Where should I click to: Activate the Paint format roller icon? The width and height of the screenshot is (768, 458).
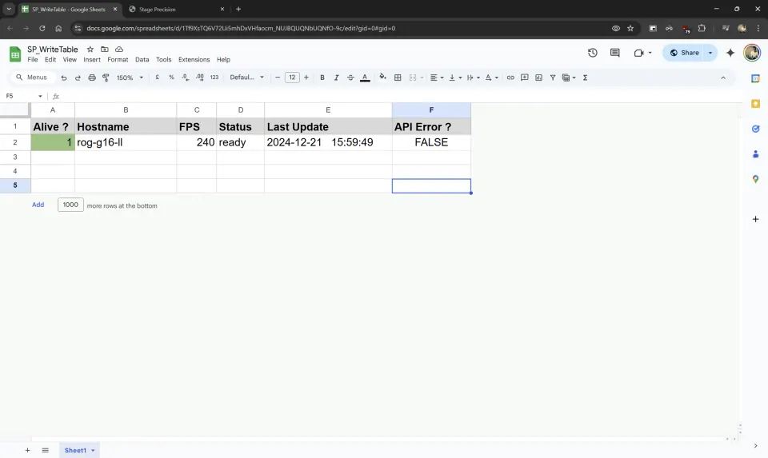[106, 78]
